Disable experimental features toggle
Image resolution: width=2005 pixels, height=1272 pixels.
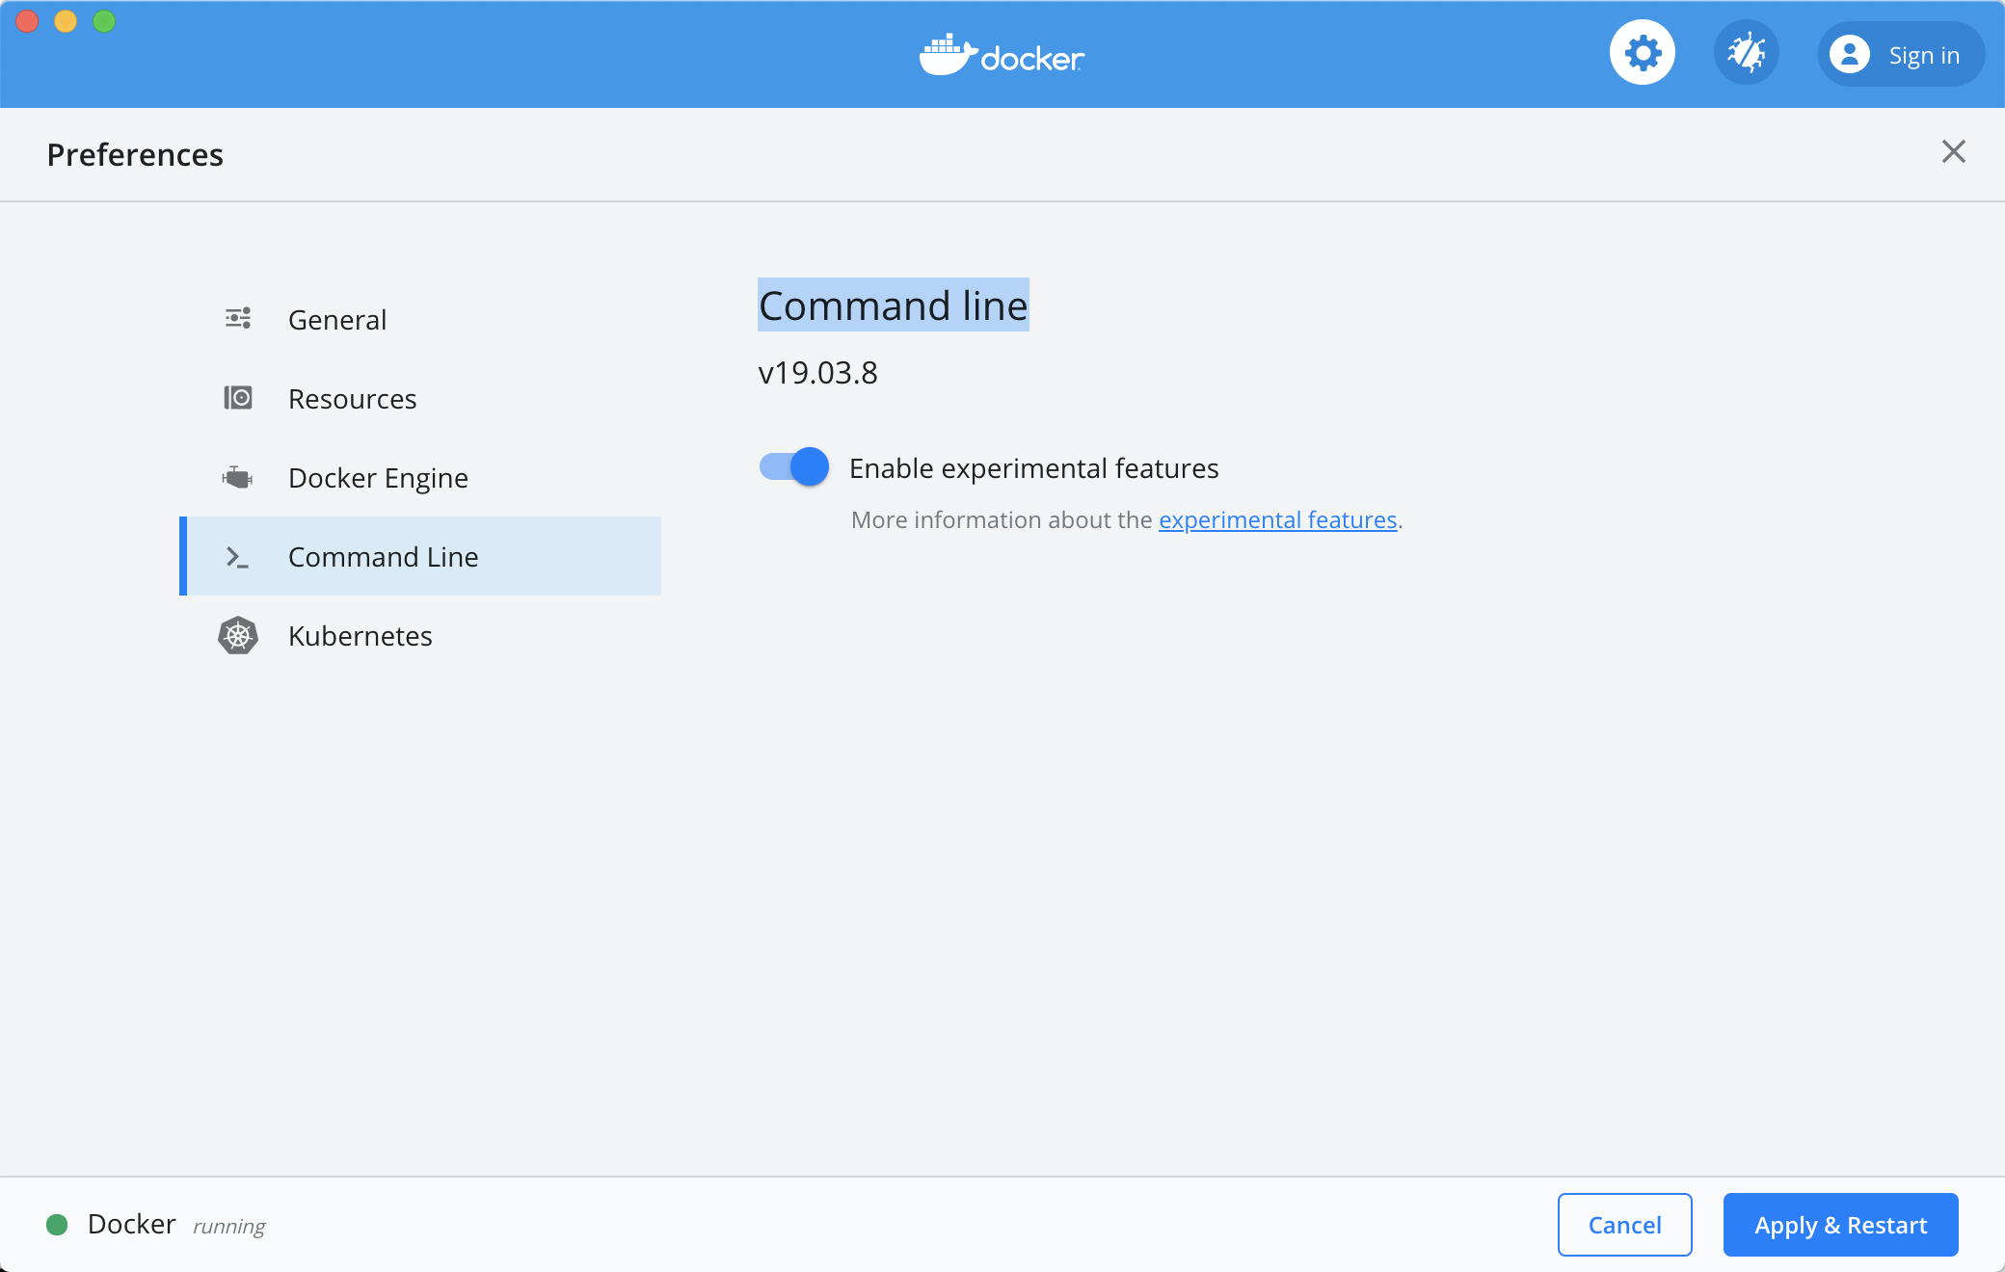click(x=794, y=467)
